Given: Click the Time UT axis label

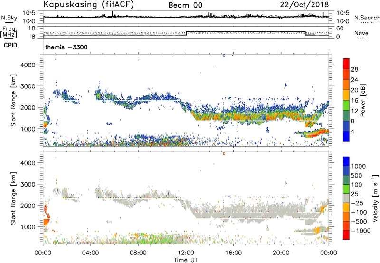Looking at the screenshot, I should coord(186,260).
